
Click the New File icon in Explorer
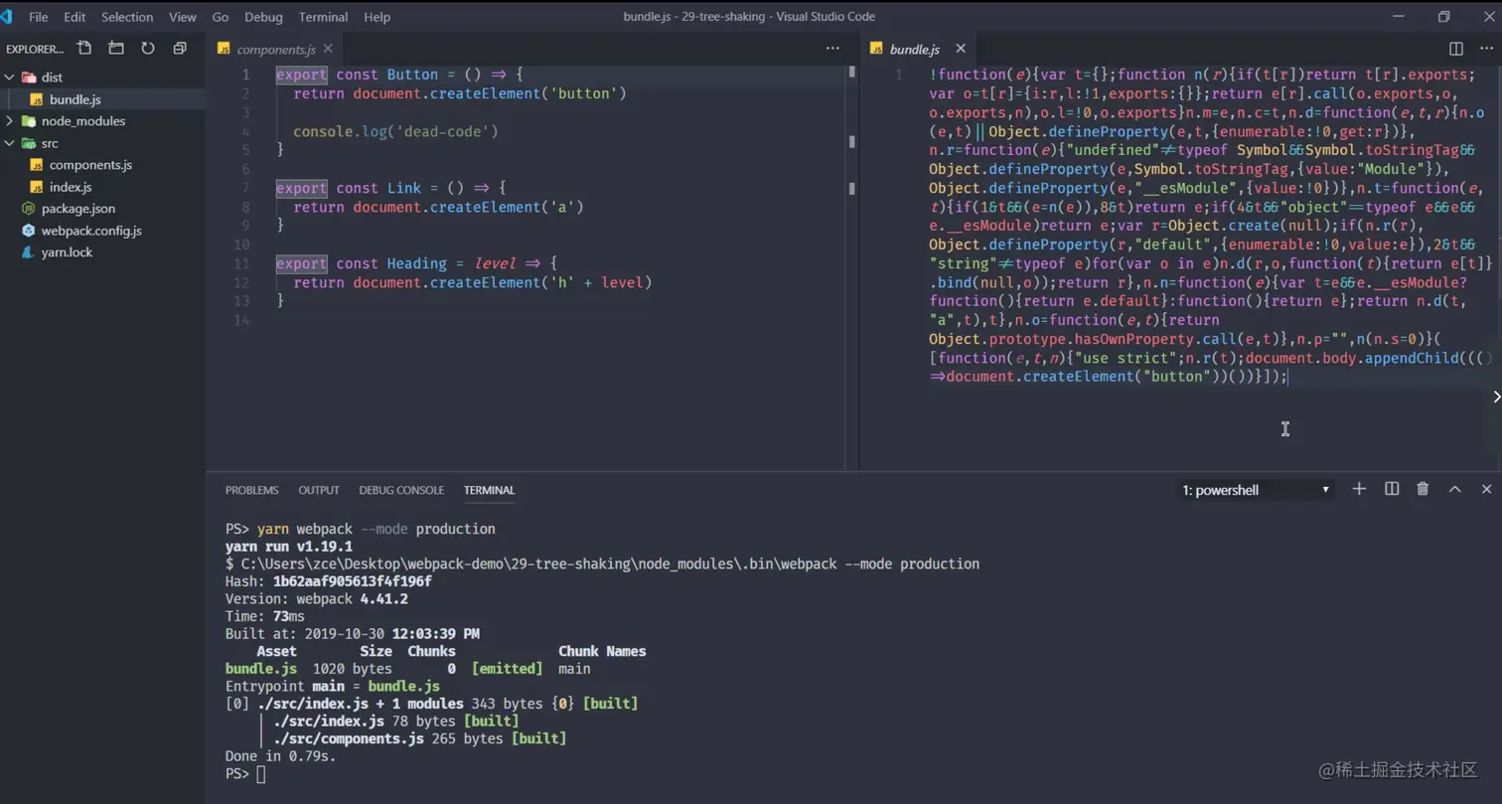pos(84,48)
